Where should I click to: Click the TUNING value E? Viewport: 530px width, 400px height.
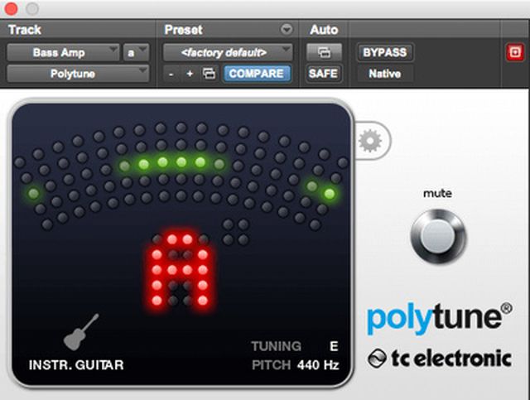coord(334,346)
